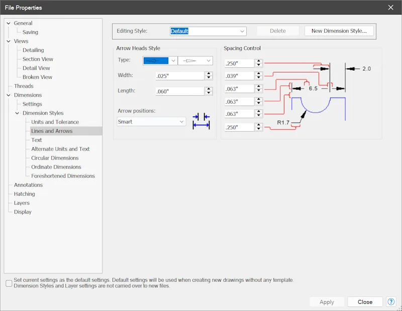Select the Text dimension style page

[36, 140]
